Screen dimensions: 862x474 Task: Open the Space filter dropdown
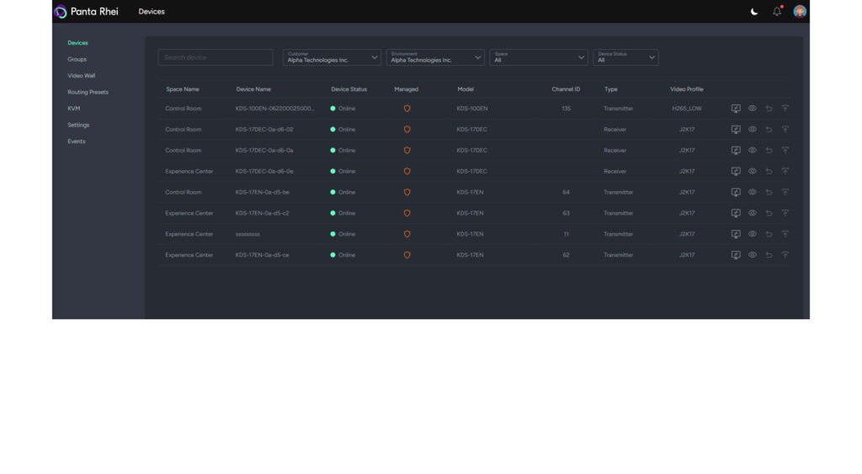tap(539, 57)
